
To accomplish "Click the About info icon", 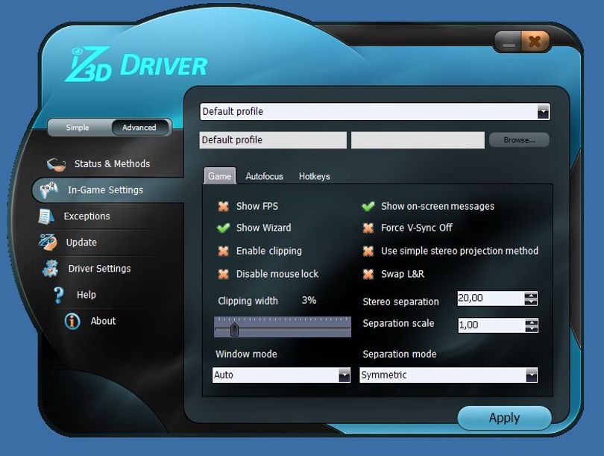I will [x=72, y=321].
